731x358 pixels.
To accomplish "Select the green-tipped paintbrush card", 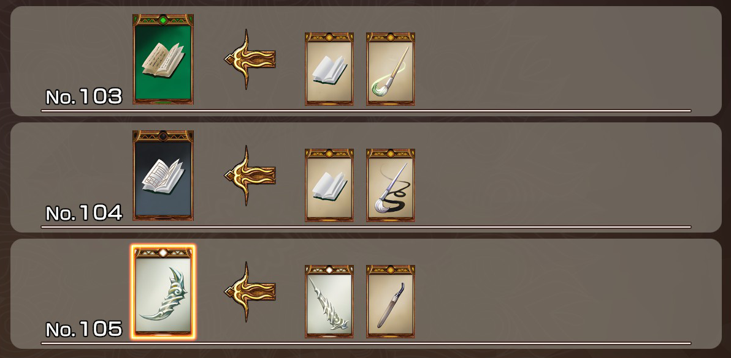I will pos(391,69).
